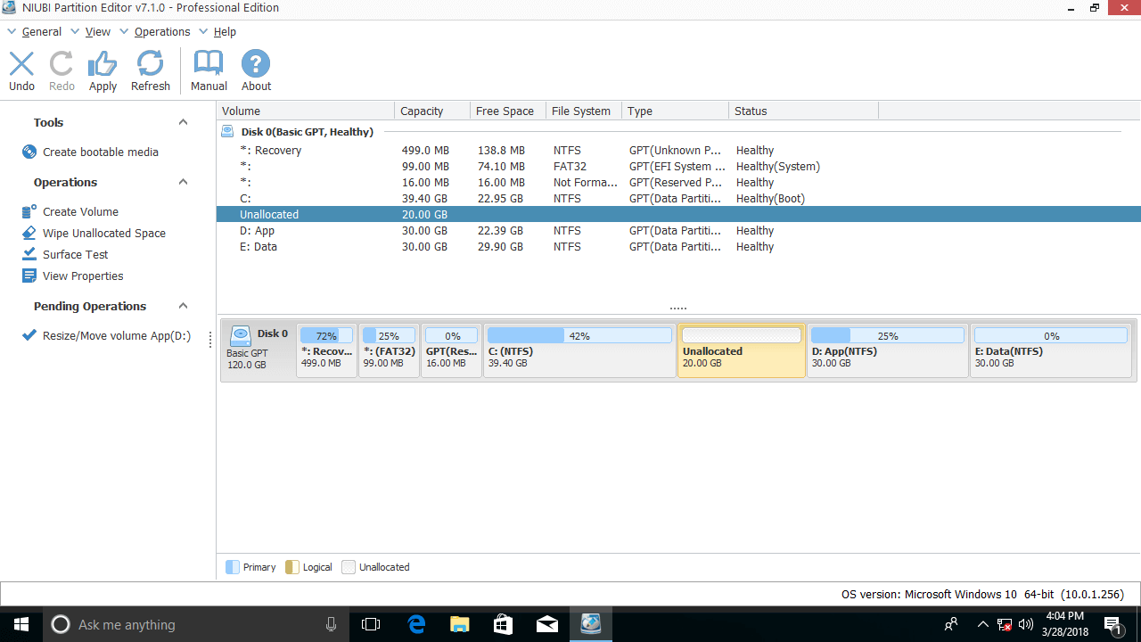Select the Unallocated 20.00 GB row

point(678,214)
